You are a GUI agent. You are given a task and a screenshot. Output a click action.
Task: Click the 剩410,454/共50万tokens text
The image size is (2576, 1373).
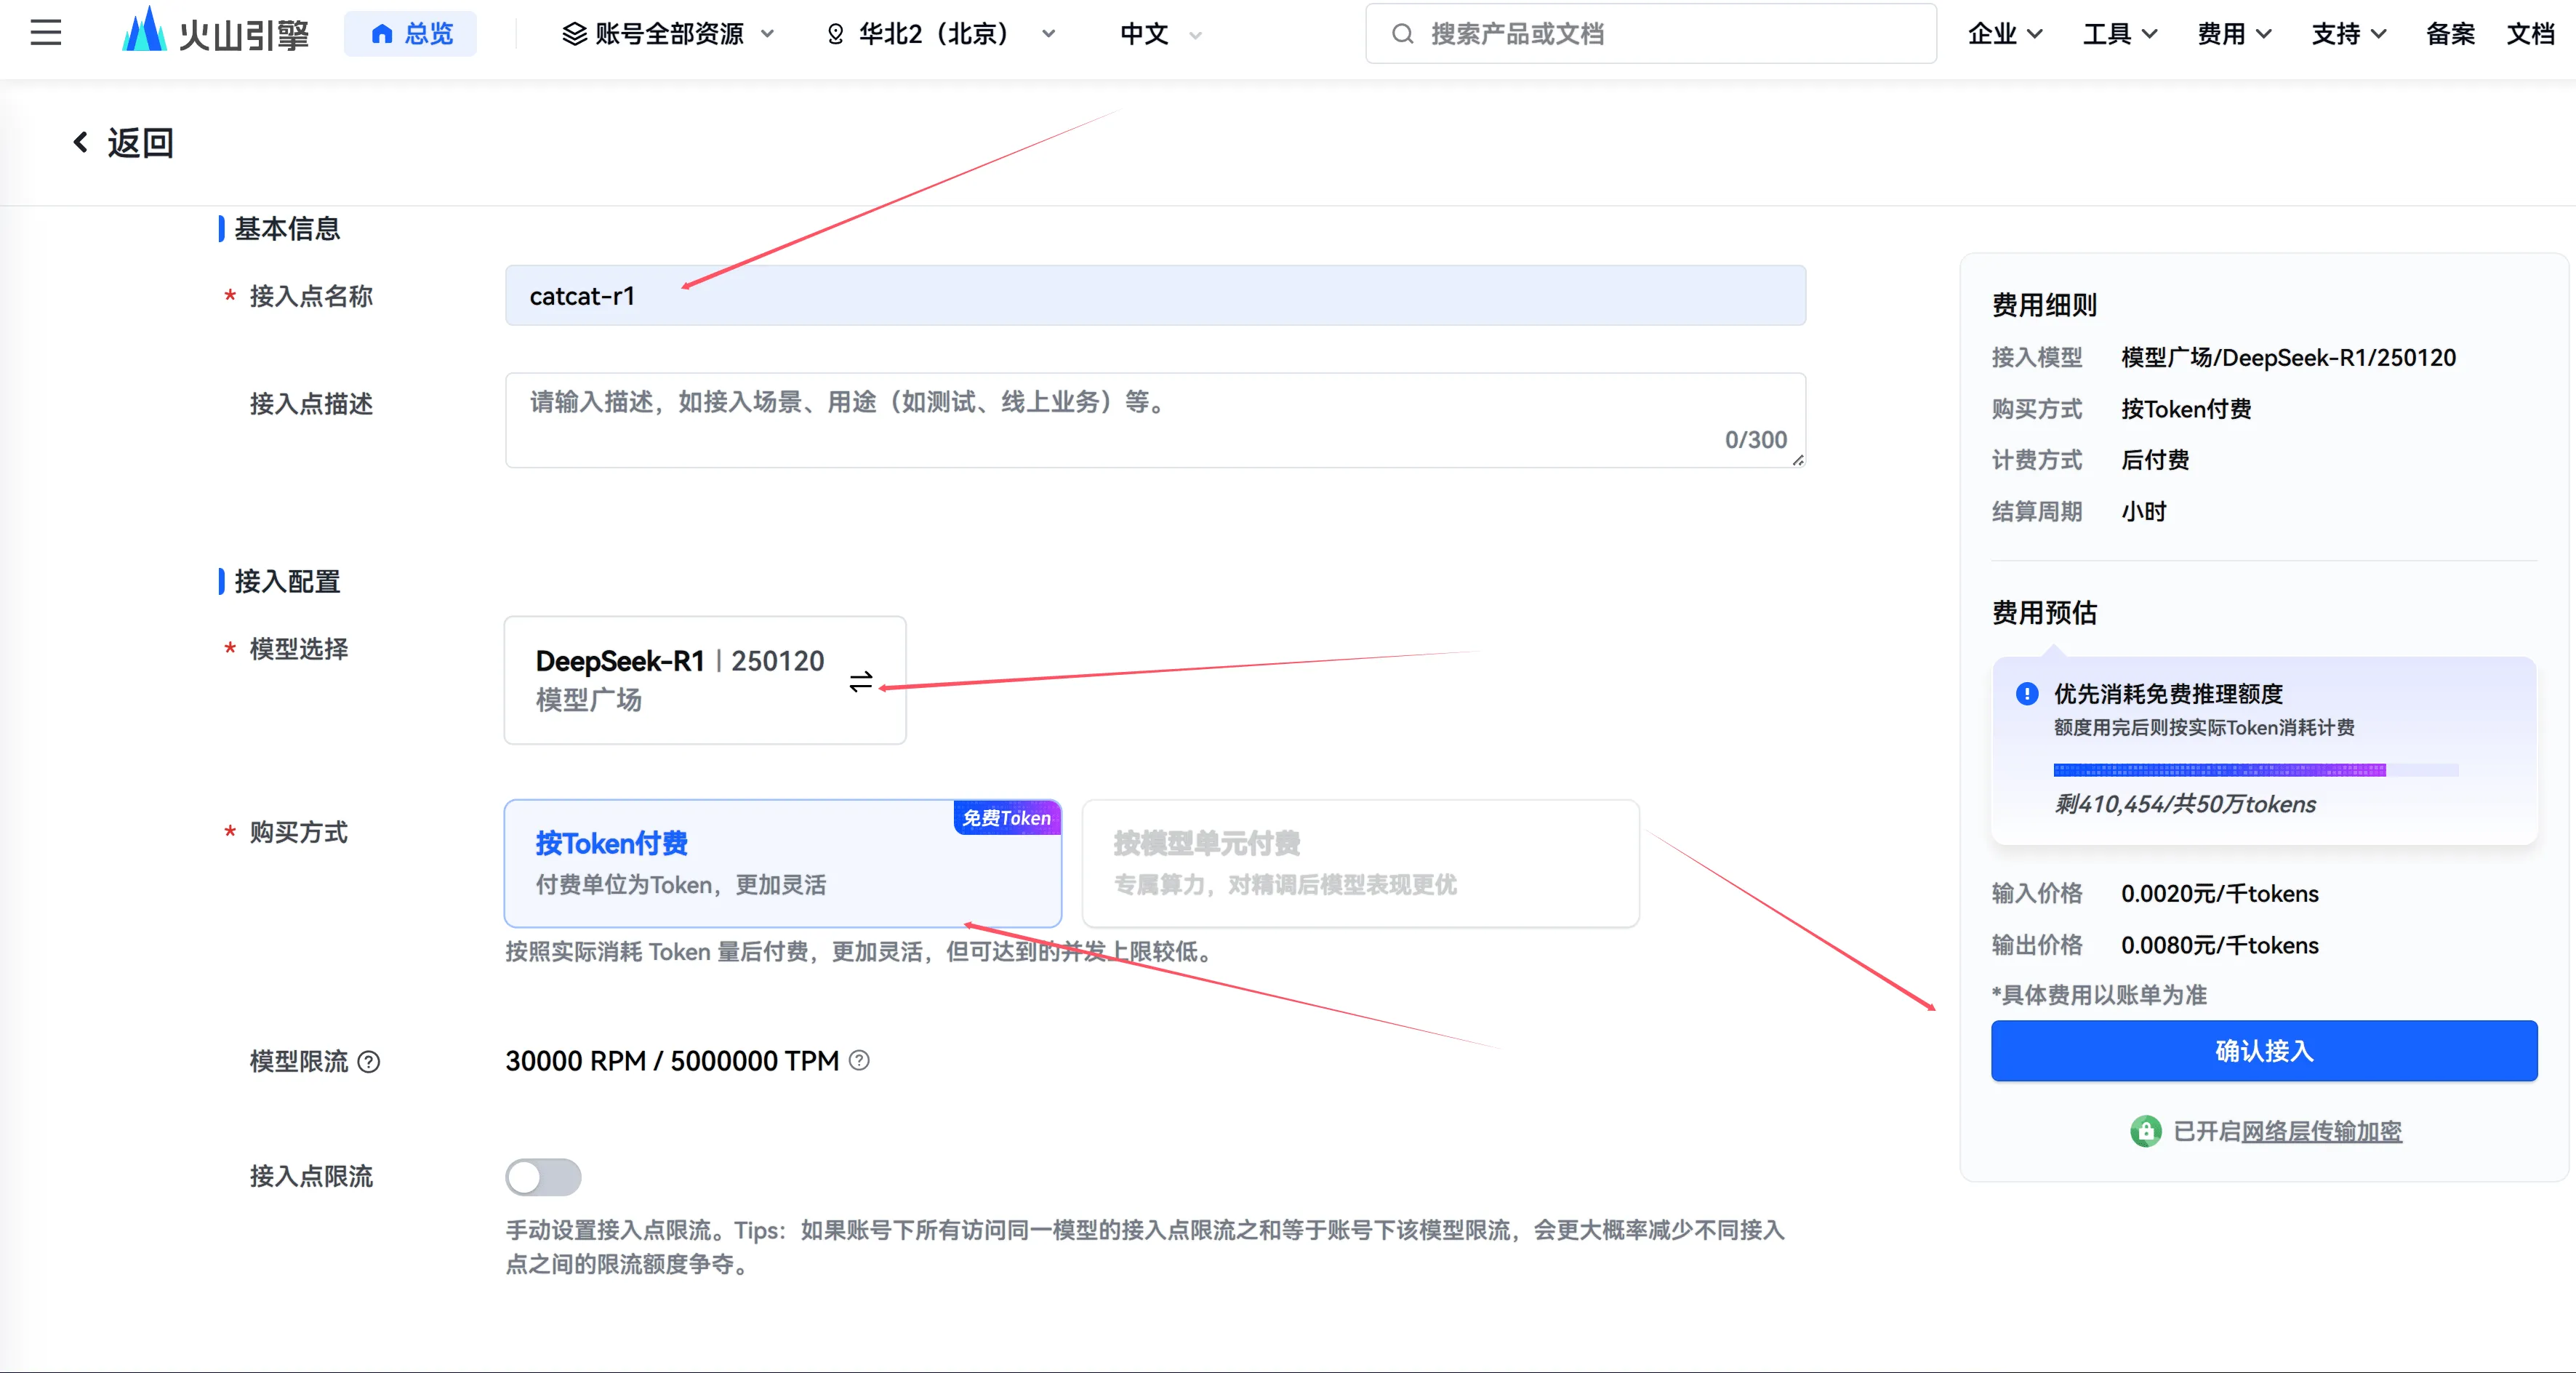(x=2185, y=805)
